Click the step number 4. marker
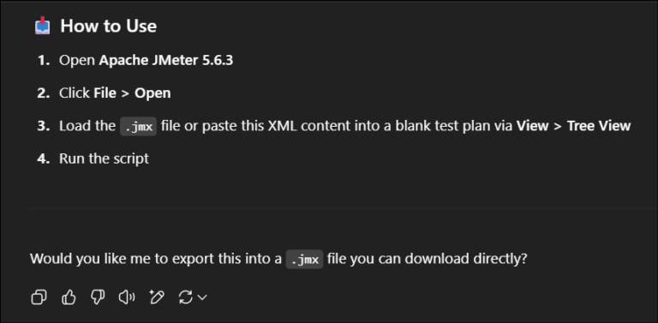Image resolution: width=658 pixels, height=323 pixels. (x=44, y=159)
